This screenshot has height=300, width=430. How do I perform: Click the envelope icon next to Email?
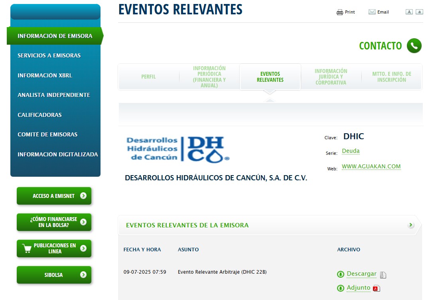tap(372, 12)
